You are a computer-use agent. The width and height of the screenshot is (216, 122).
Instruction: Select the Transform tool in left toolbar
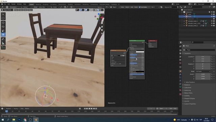point(3,35)
